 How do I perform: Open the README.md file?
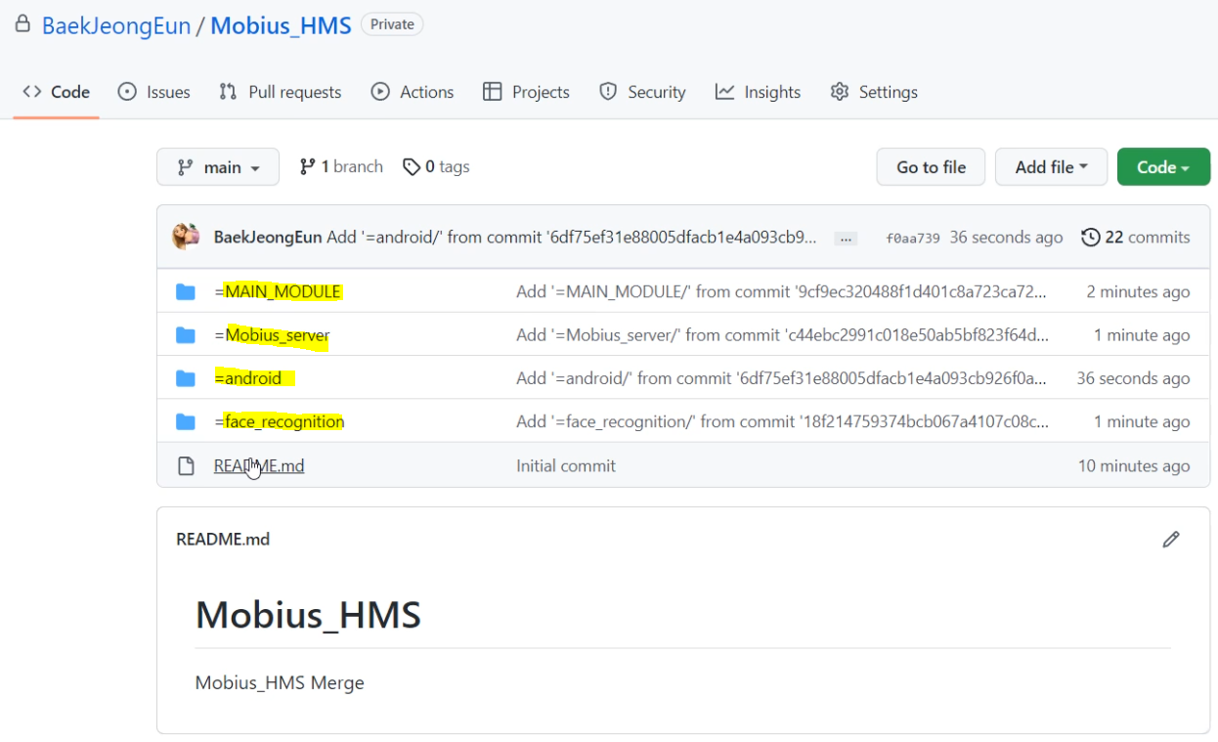point(259,466)
